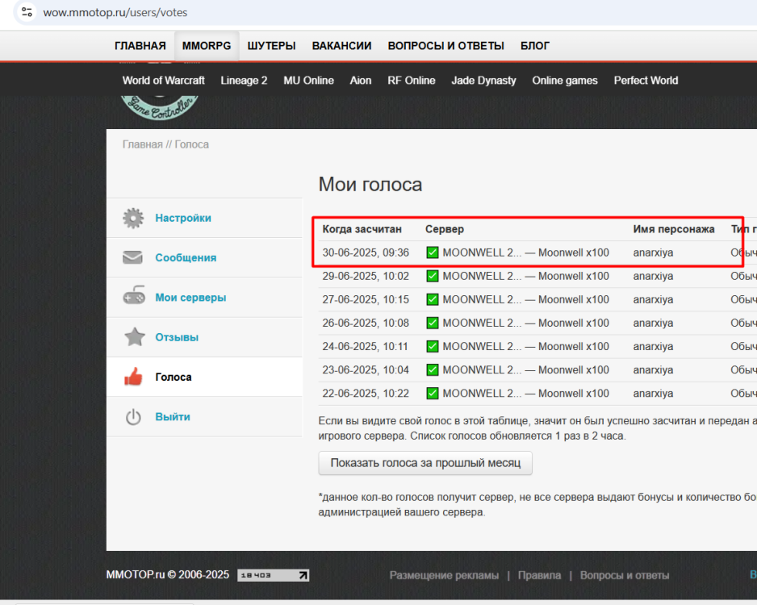Click the star icon beside Отзывы
This screenshot has width=757, height=605.
(133, 337)
